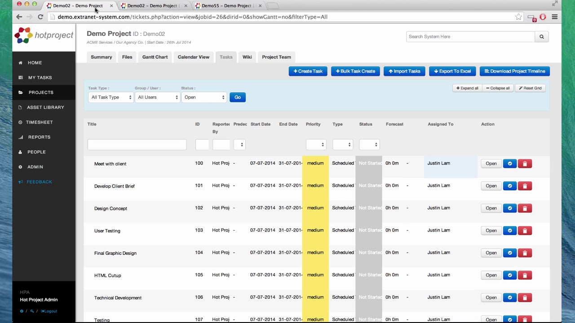Image resolution: width=575 pixels, height=323 pixels.
Task: Click the hotproject logo
Action: click(x=44, y=35)
